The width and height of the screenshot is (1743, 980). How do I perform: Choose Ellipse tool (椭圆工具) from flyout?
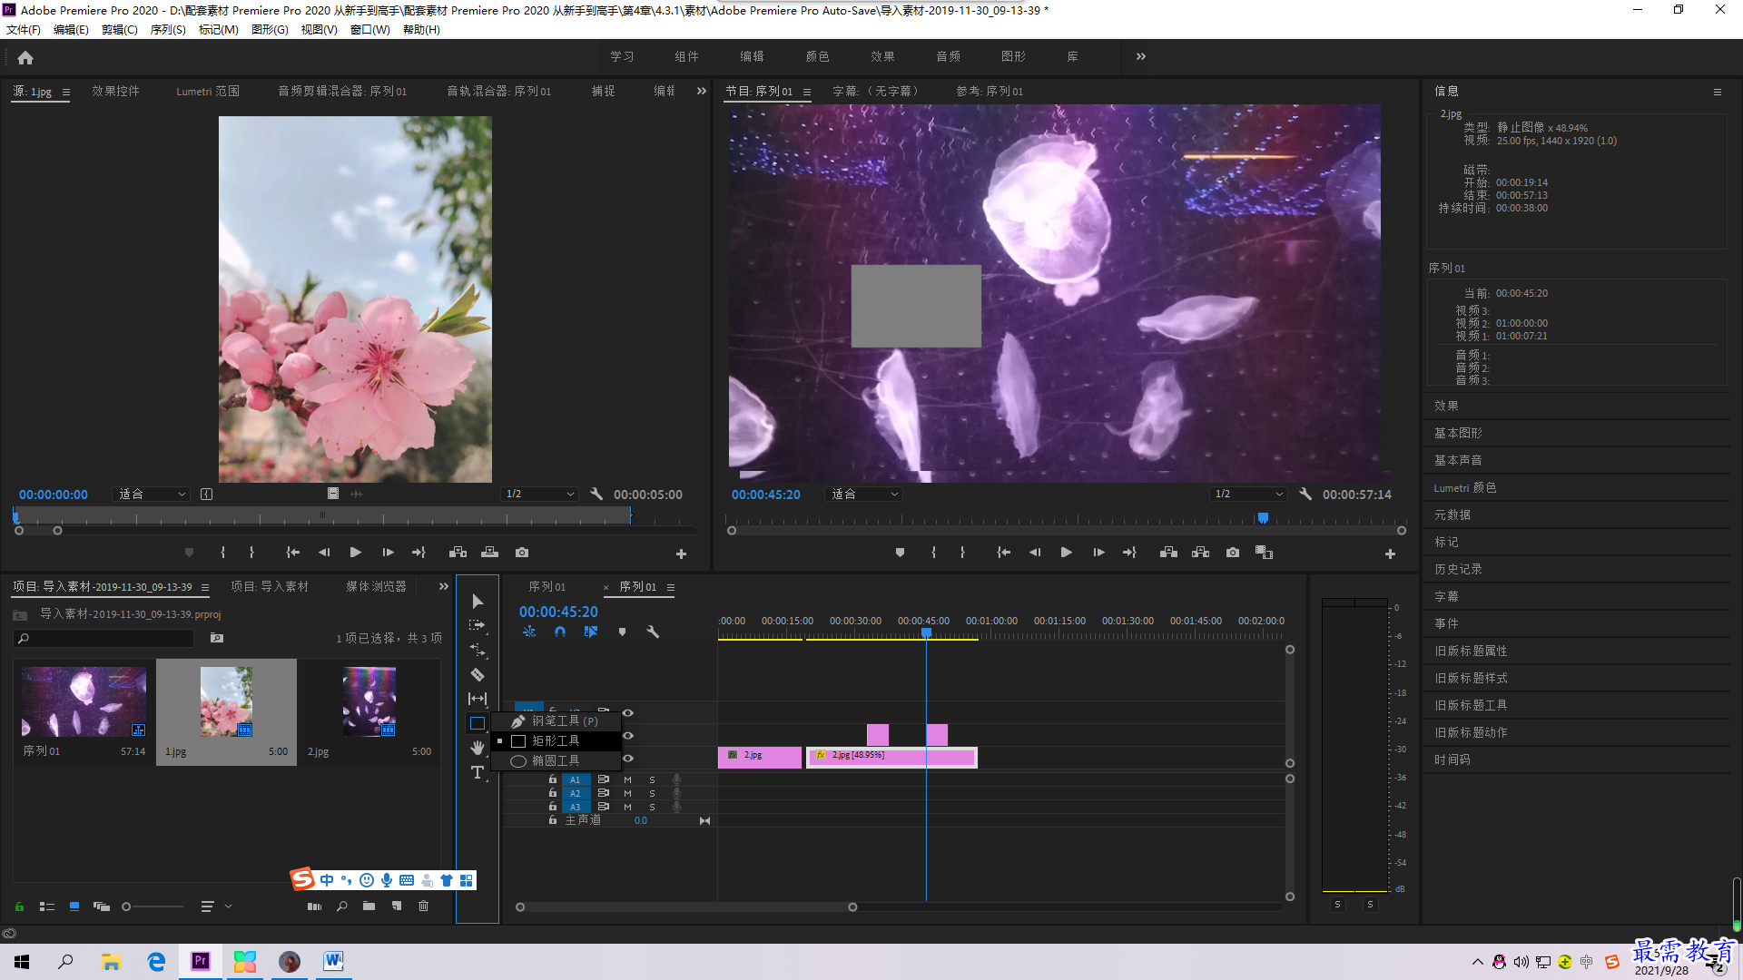556,760
